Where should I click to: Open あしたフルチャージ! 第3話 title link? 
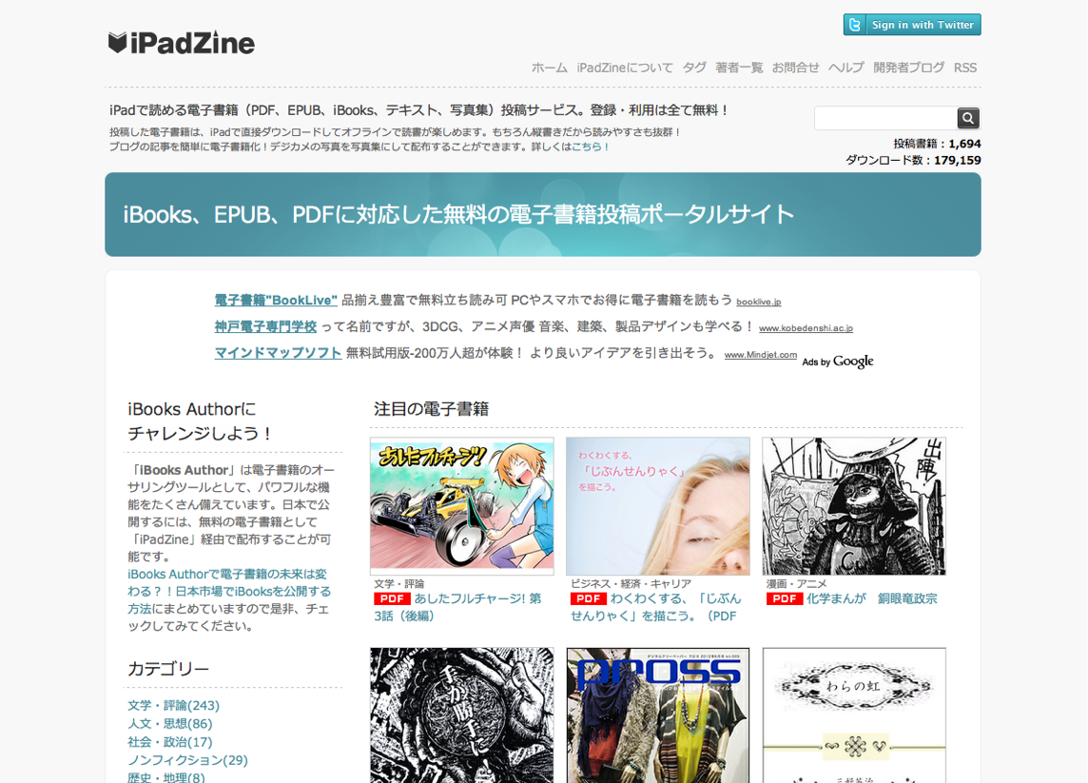click(458, 607)
